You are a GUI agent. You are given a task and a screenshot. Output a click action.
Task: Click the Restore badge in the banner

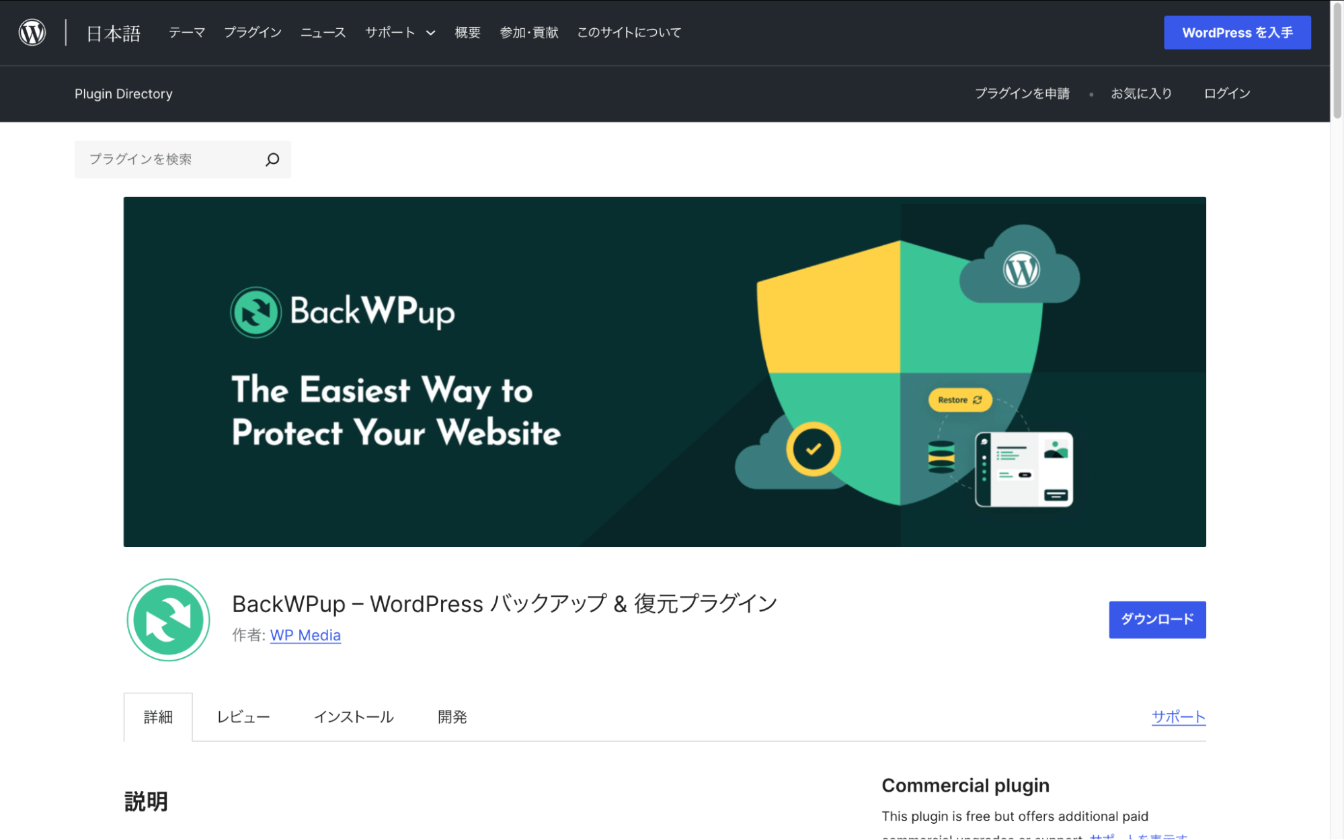[x=959, y=400]
